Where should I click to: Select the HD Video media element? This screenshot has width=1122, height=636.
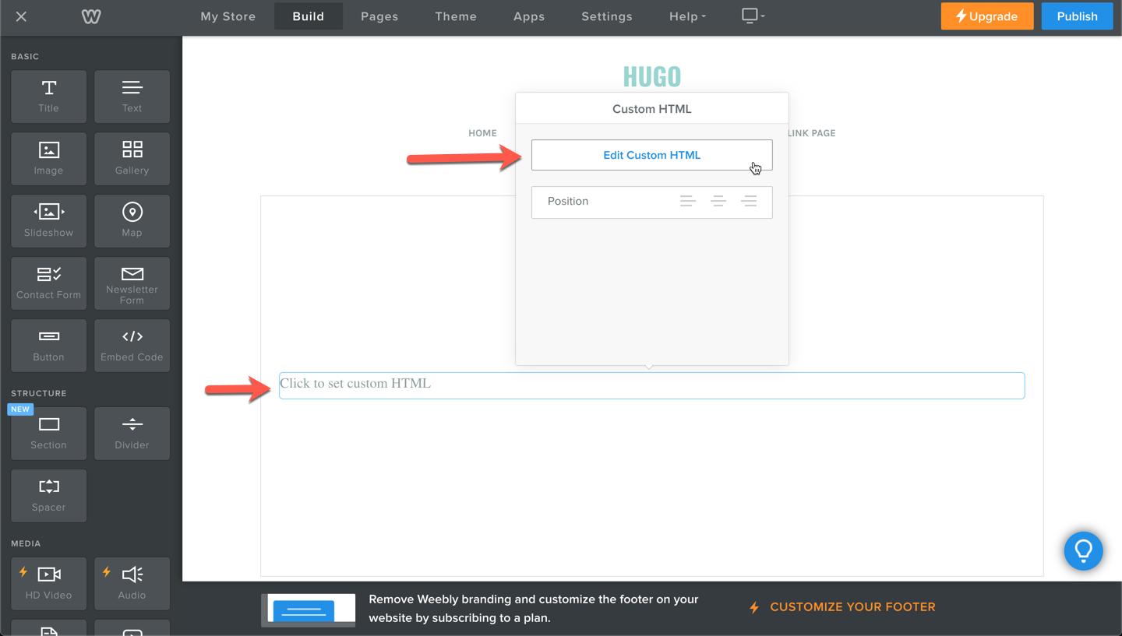[48, 584]
